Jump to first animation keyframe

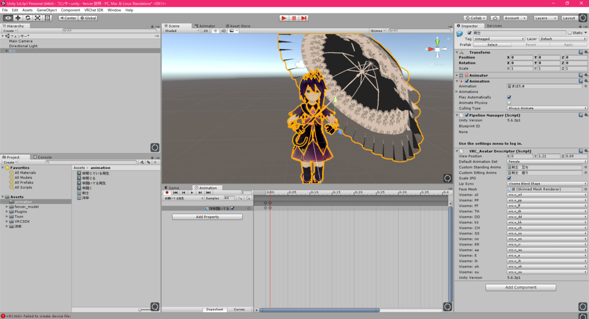coord(175,193)
